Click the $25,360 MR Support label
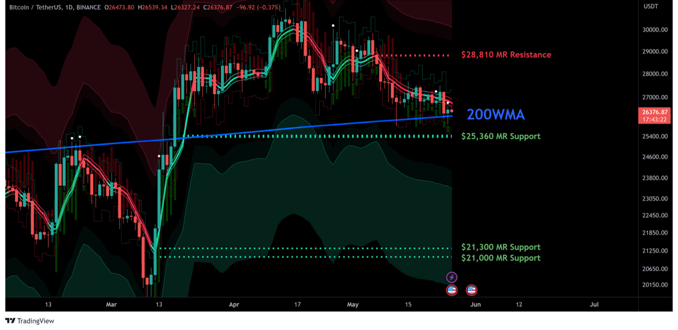 pyautogui.click(x=501, y=136)
